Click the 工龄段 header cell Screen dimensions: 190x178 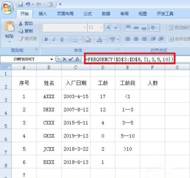click(x=128, y=83)
